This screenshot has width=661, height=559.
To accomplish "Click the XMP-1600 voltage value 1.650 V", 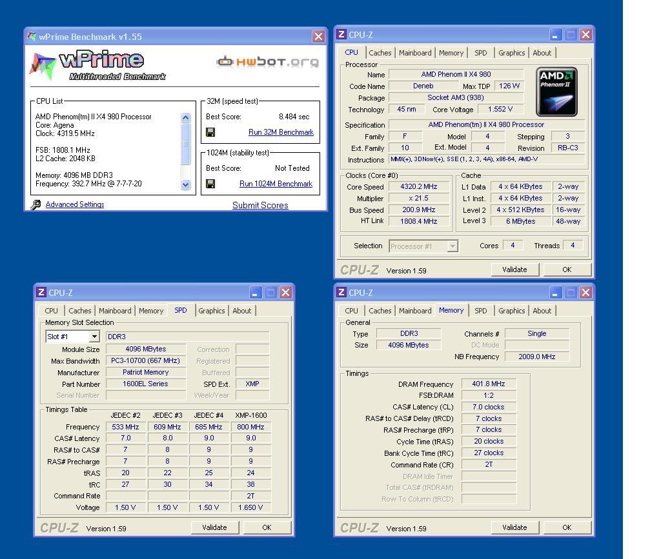I will coord(250,507).
